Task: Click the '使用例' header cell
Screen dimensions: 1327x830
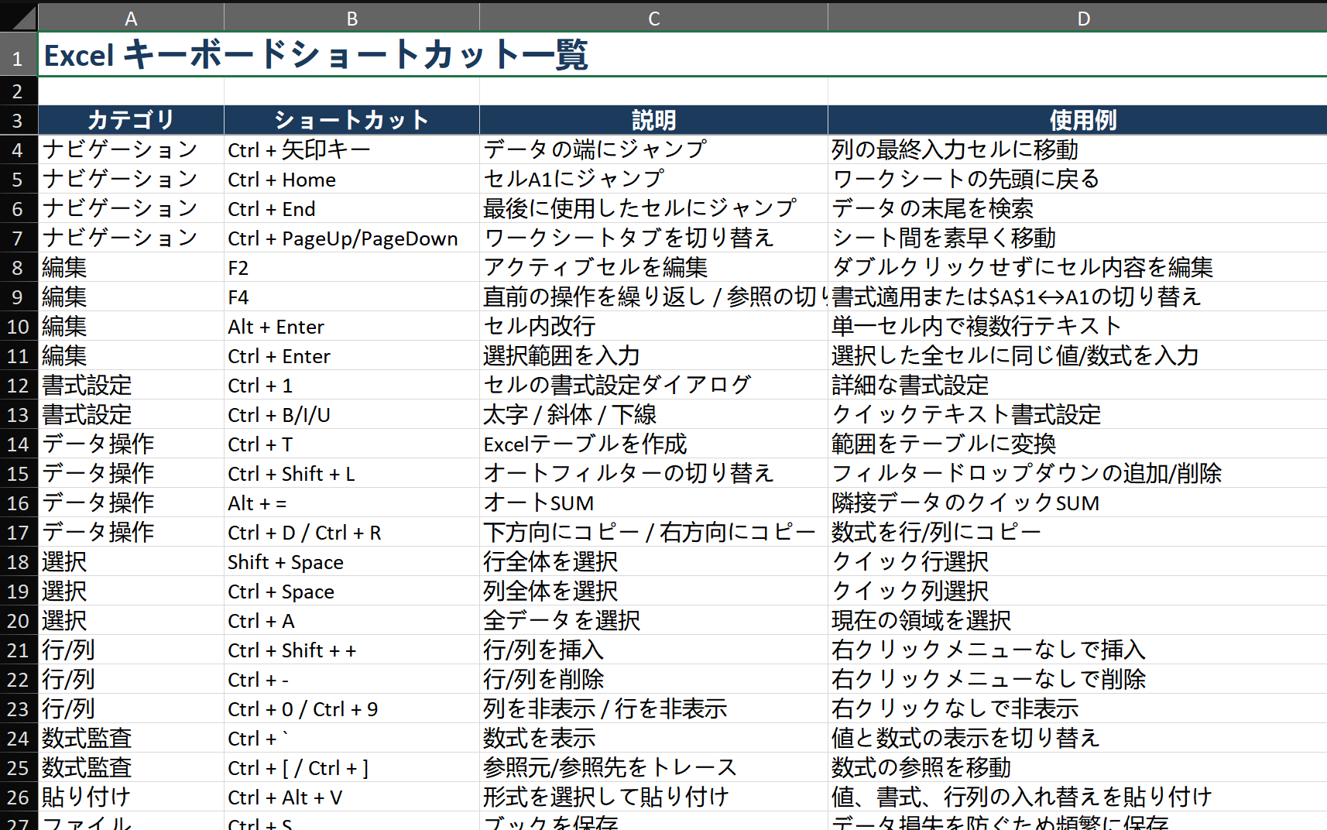Action: point(1078,121)
